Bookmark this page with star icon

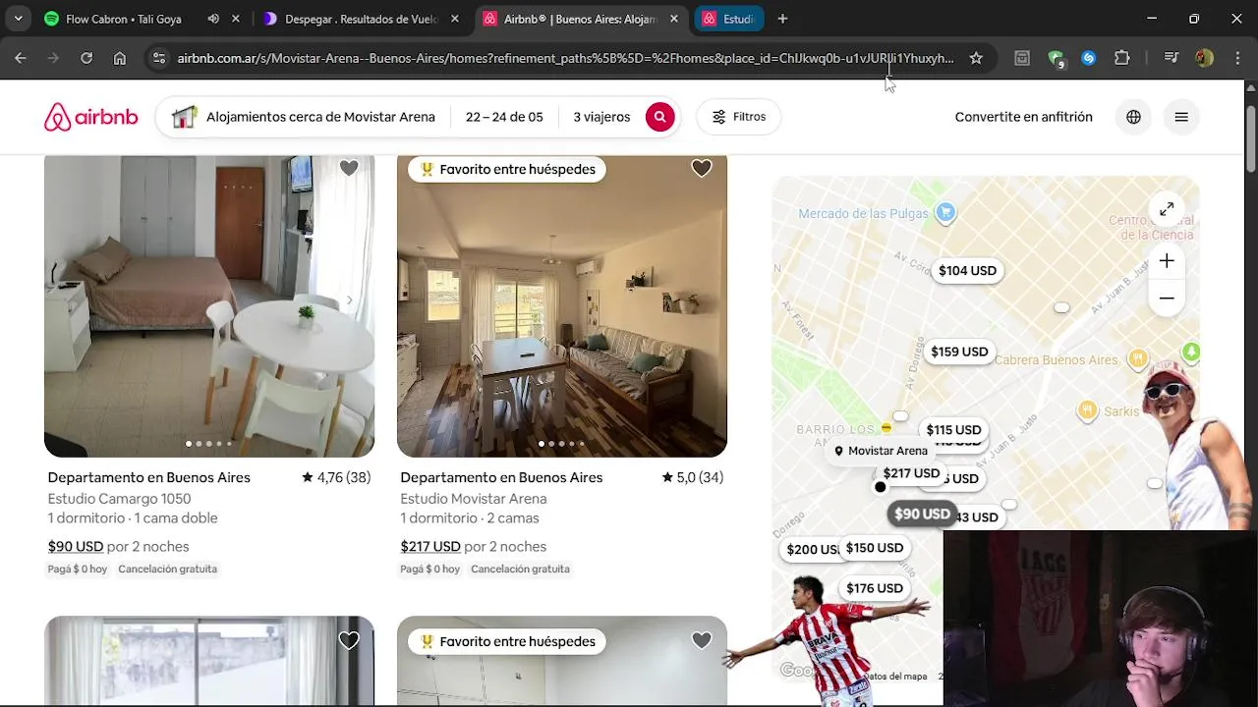click(976, 58)
